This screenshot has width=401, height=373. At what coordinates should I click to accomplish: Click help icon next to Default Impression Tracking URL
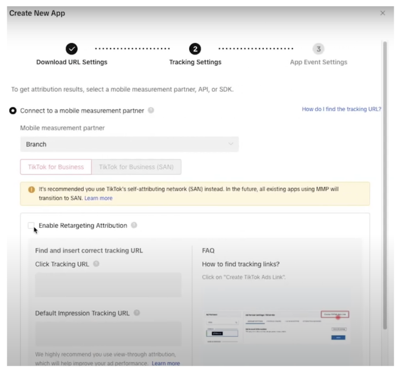click(137, 313)
